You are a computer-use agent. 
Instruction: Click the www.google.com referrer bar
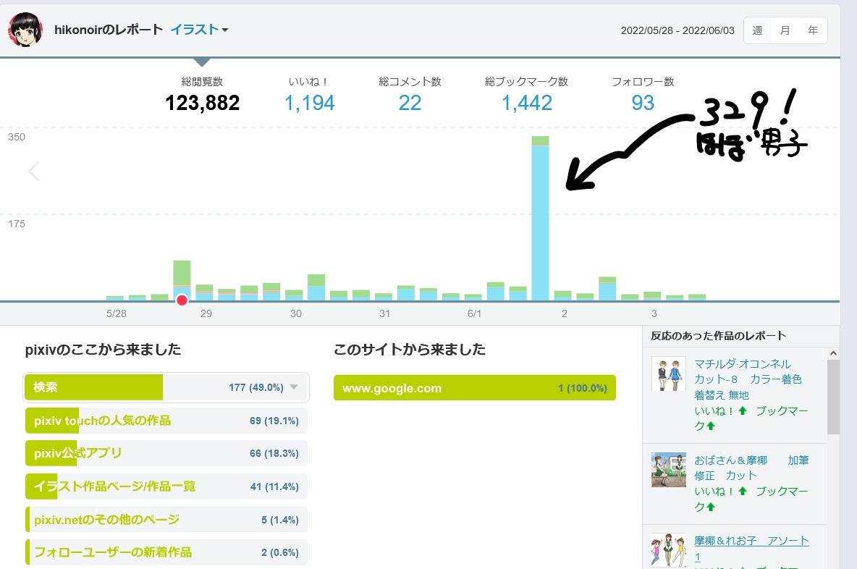click(474, 388)
